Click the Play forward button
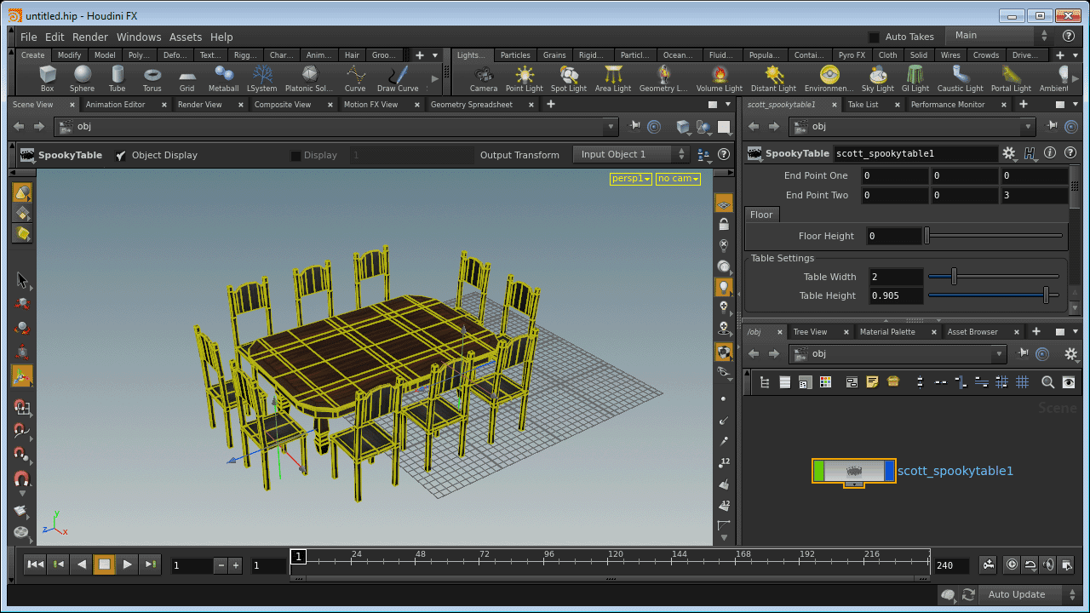The width and height of the screenshot is (1090, 613). click(127, 564)
